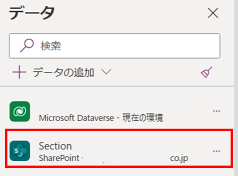The height and width of the screenshot is (176, 238).
Task: Click the データ panel heading
Action: tap(31, 13)
